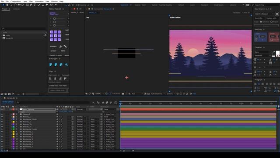Click the Copy button in EaseCopy panel
The image size is (280, 158).
pos(262,36)
